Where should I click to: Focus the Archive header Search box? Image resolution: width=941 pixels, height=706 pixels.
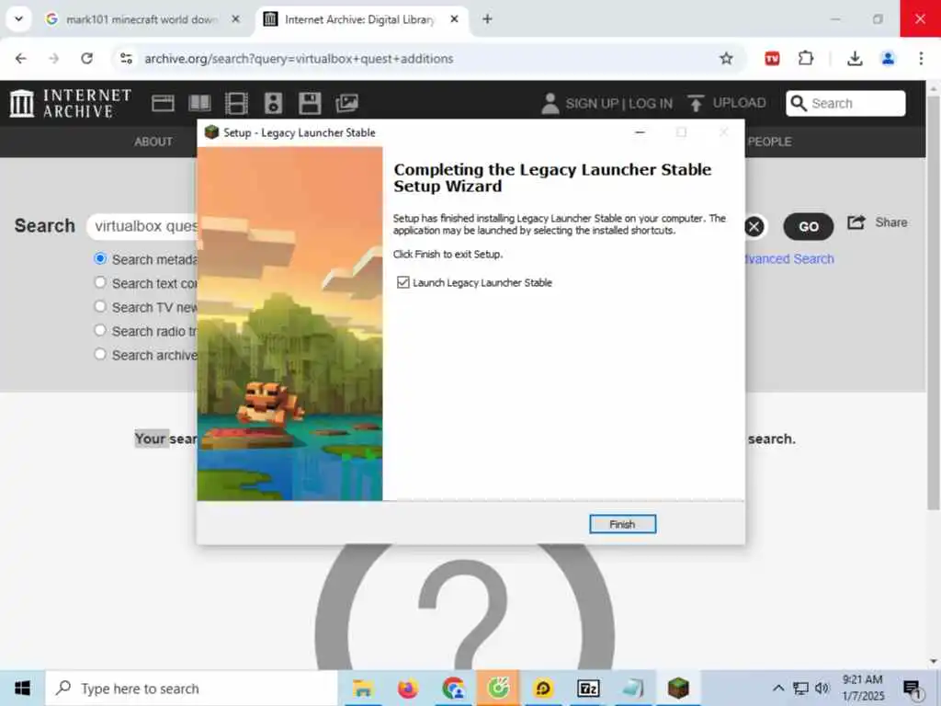[845, 103]
